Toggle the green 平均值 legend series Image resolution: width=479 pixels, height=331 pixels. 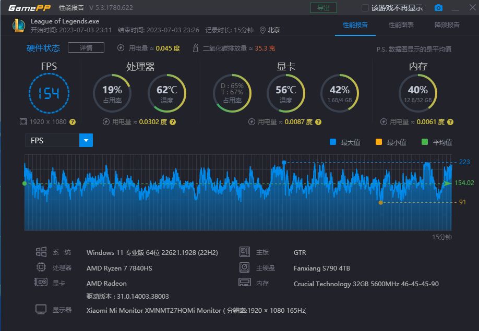click(x=425, y=142)
